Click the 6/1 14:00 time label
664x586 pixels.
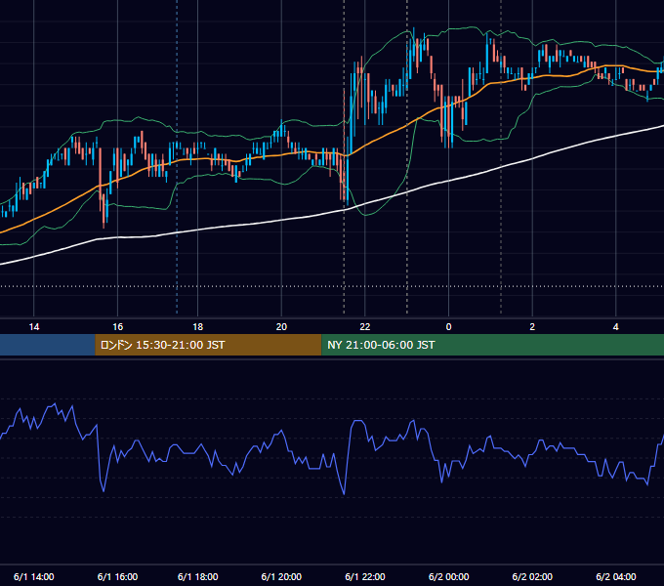[x=34, y=576]
